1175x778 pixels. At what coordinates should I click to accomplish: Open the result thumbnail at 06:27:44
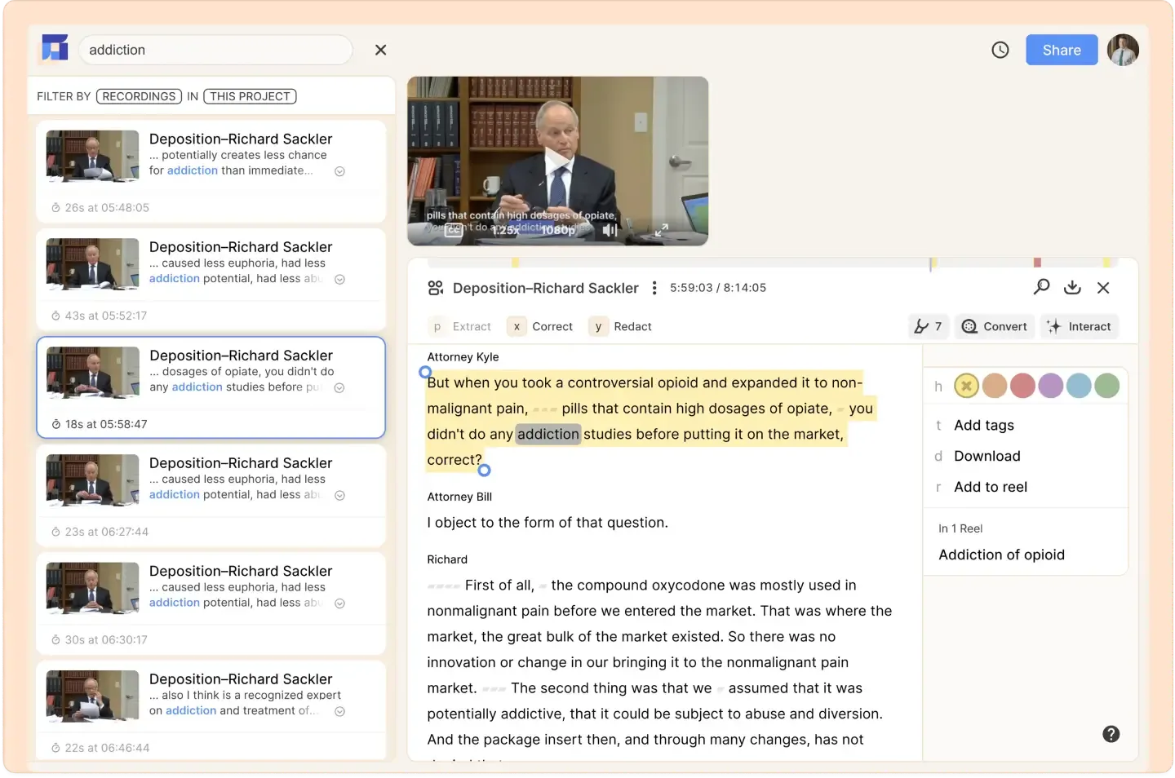click(x=92, y=480)
